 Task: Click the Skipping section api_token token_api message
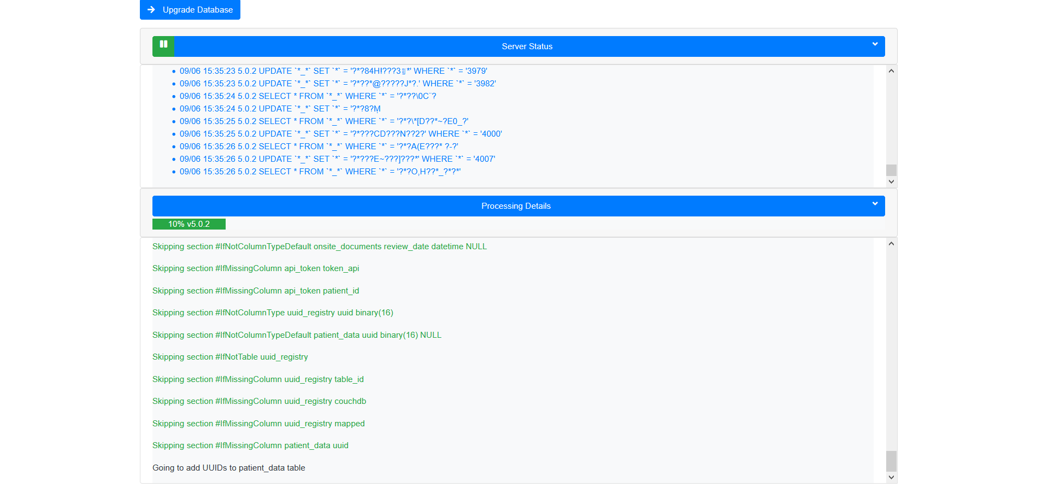[x=256, y=268]
